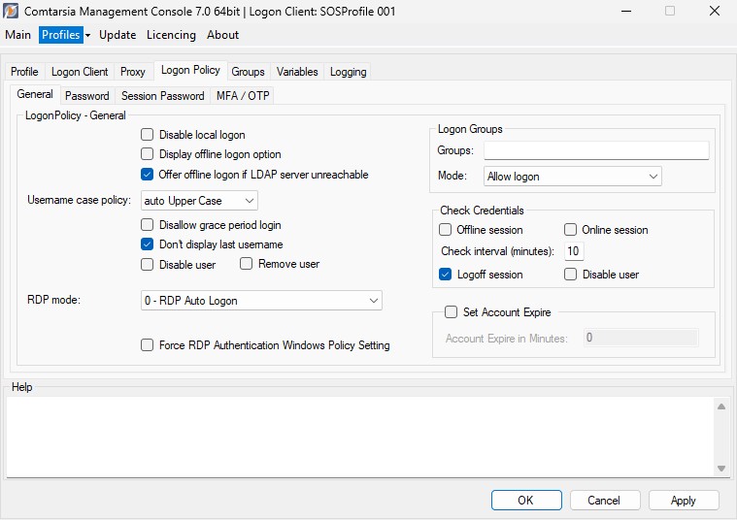Check Disable user in Check Credentials
Screen dimensions: 737x520
pyautogui.click(x=570, y=275)
